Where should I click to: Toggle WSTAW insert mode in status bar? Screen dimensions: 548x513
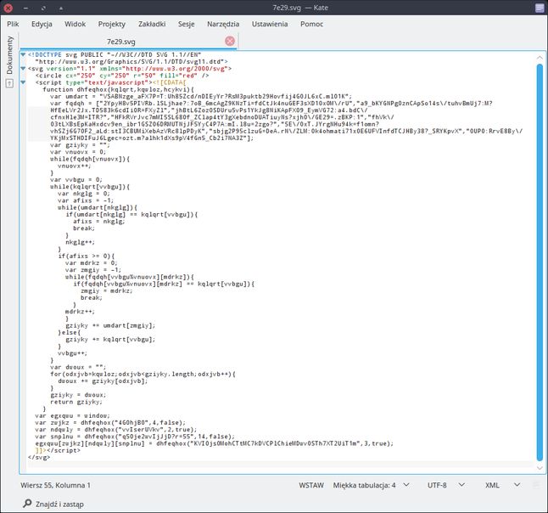coord(311,485)
